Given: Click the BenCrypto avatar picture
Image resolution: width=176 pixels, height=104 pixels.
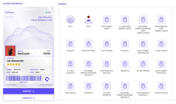Looking at the screenshot, I should (x=10, y=51).
